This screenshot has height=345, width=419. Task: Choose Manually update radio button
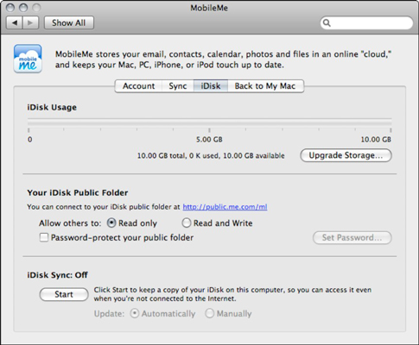pos(210,313)
